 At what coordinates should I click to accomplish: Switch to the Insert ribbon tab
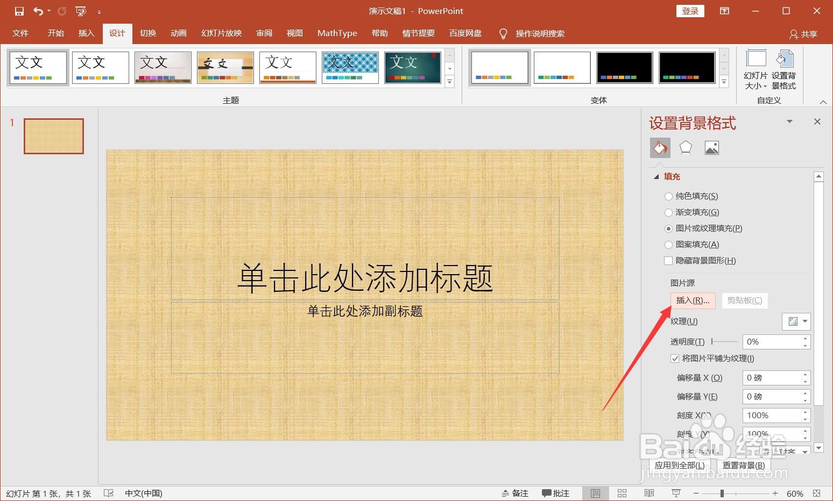pos(86,33)
